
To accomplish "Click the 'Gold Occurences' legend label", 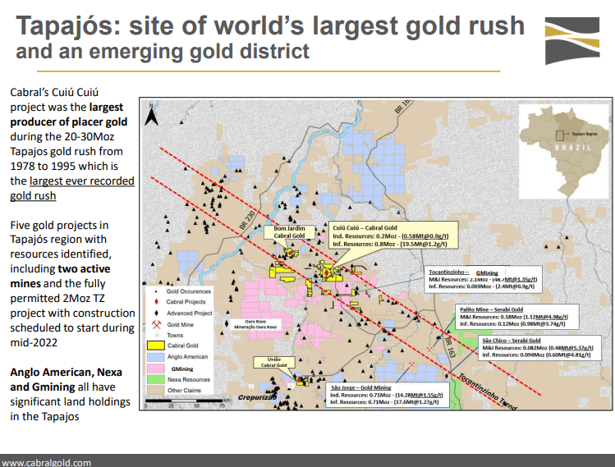I will pos(189,291).
